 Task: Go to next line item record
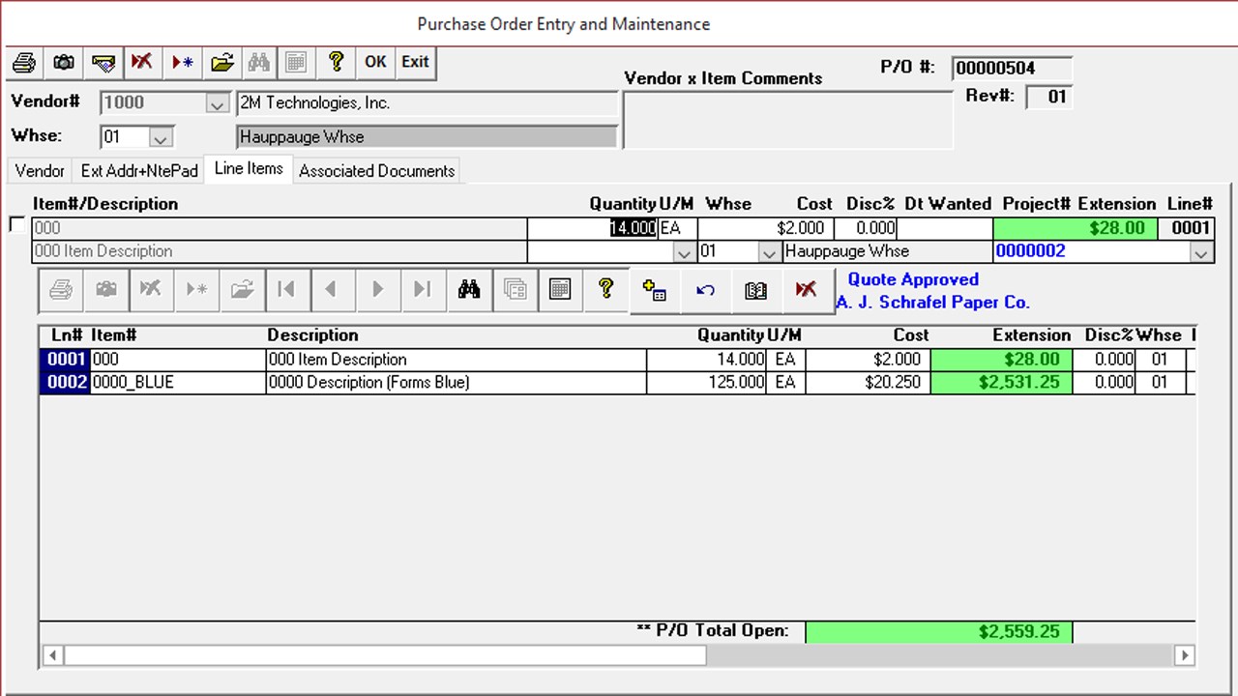tap(377, 289)
